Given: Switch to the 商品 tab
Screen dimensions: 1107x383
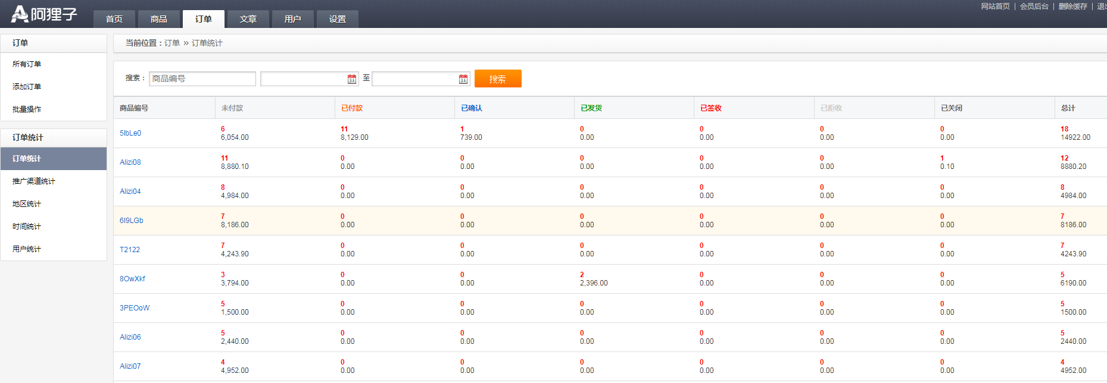Looking at the screenshot, I should point(158,19).
